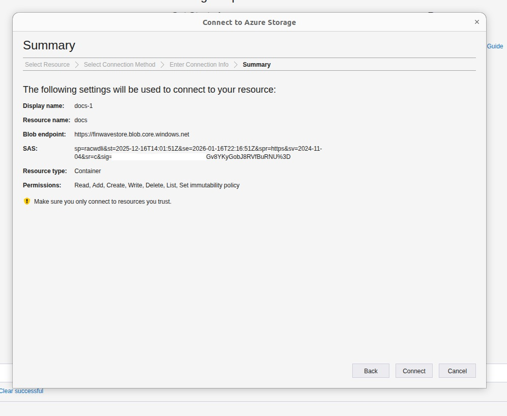This screenshot has height=416, width=507.
Task: Click the 'SAS:' label
Action: click(30, 149)
